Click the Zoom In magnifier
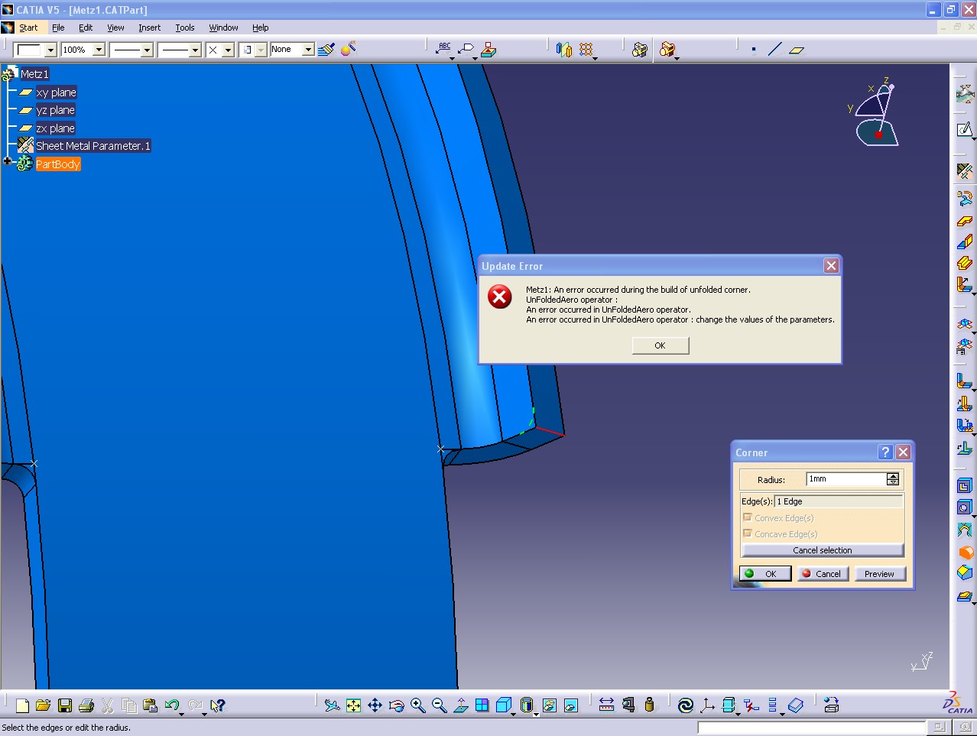 pyautogui.click(x=417, y=705)
